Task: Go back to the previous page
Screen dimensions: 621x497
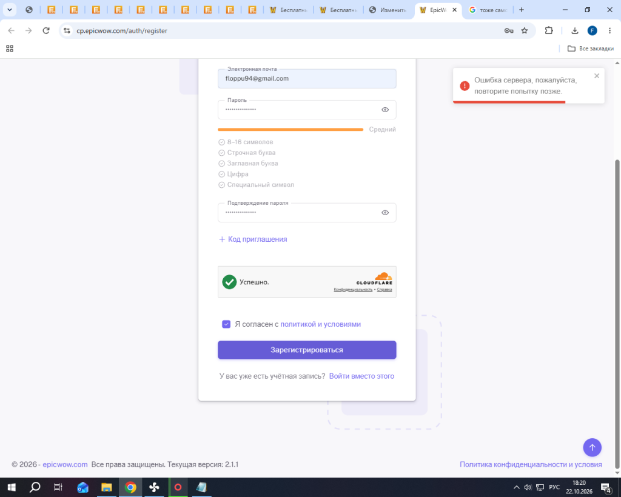Action: pos(11,30)
